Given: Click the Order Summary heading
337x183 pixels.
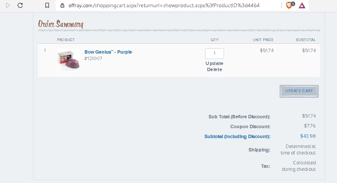Looking at the screenshot, I should pos(61,24).
